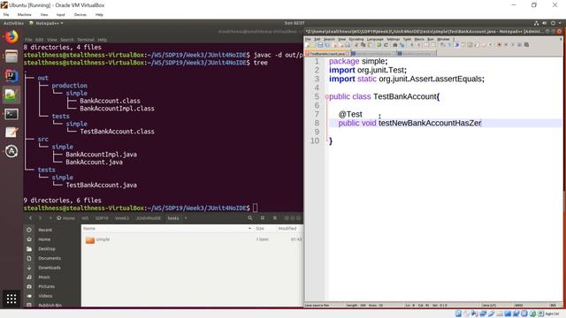Open the Files app in the dock
This screenshot has width=566, height=318.
[x=11, y=57]
